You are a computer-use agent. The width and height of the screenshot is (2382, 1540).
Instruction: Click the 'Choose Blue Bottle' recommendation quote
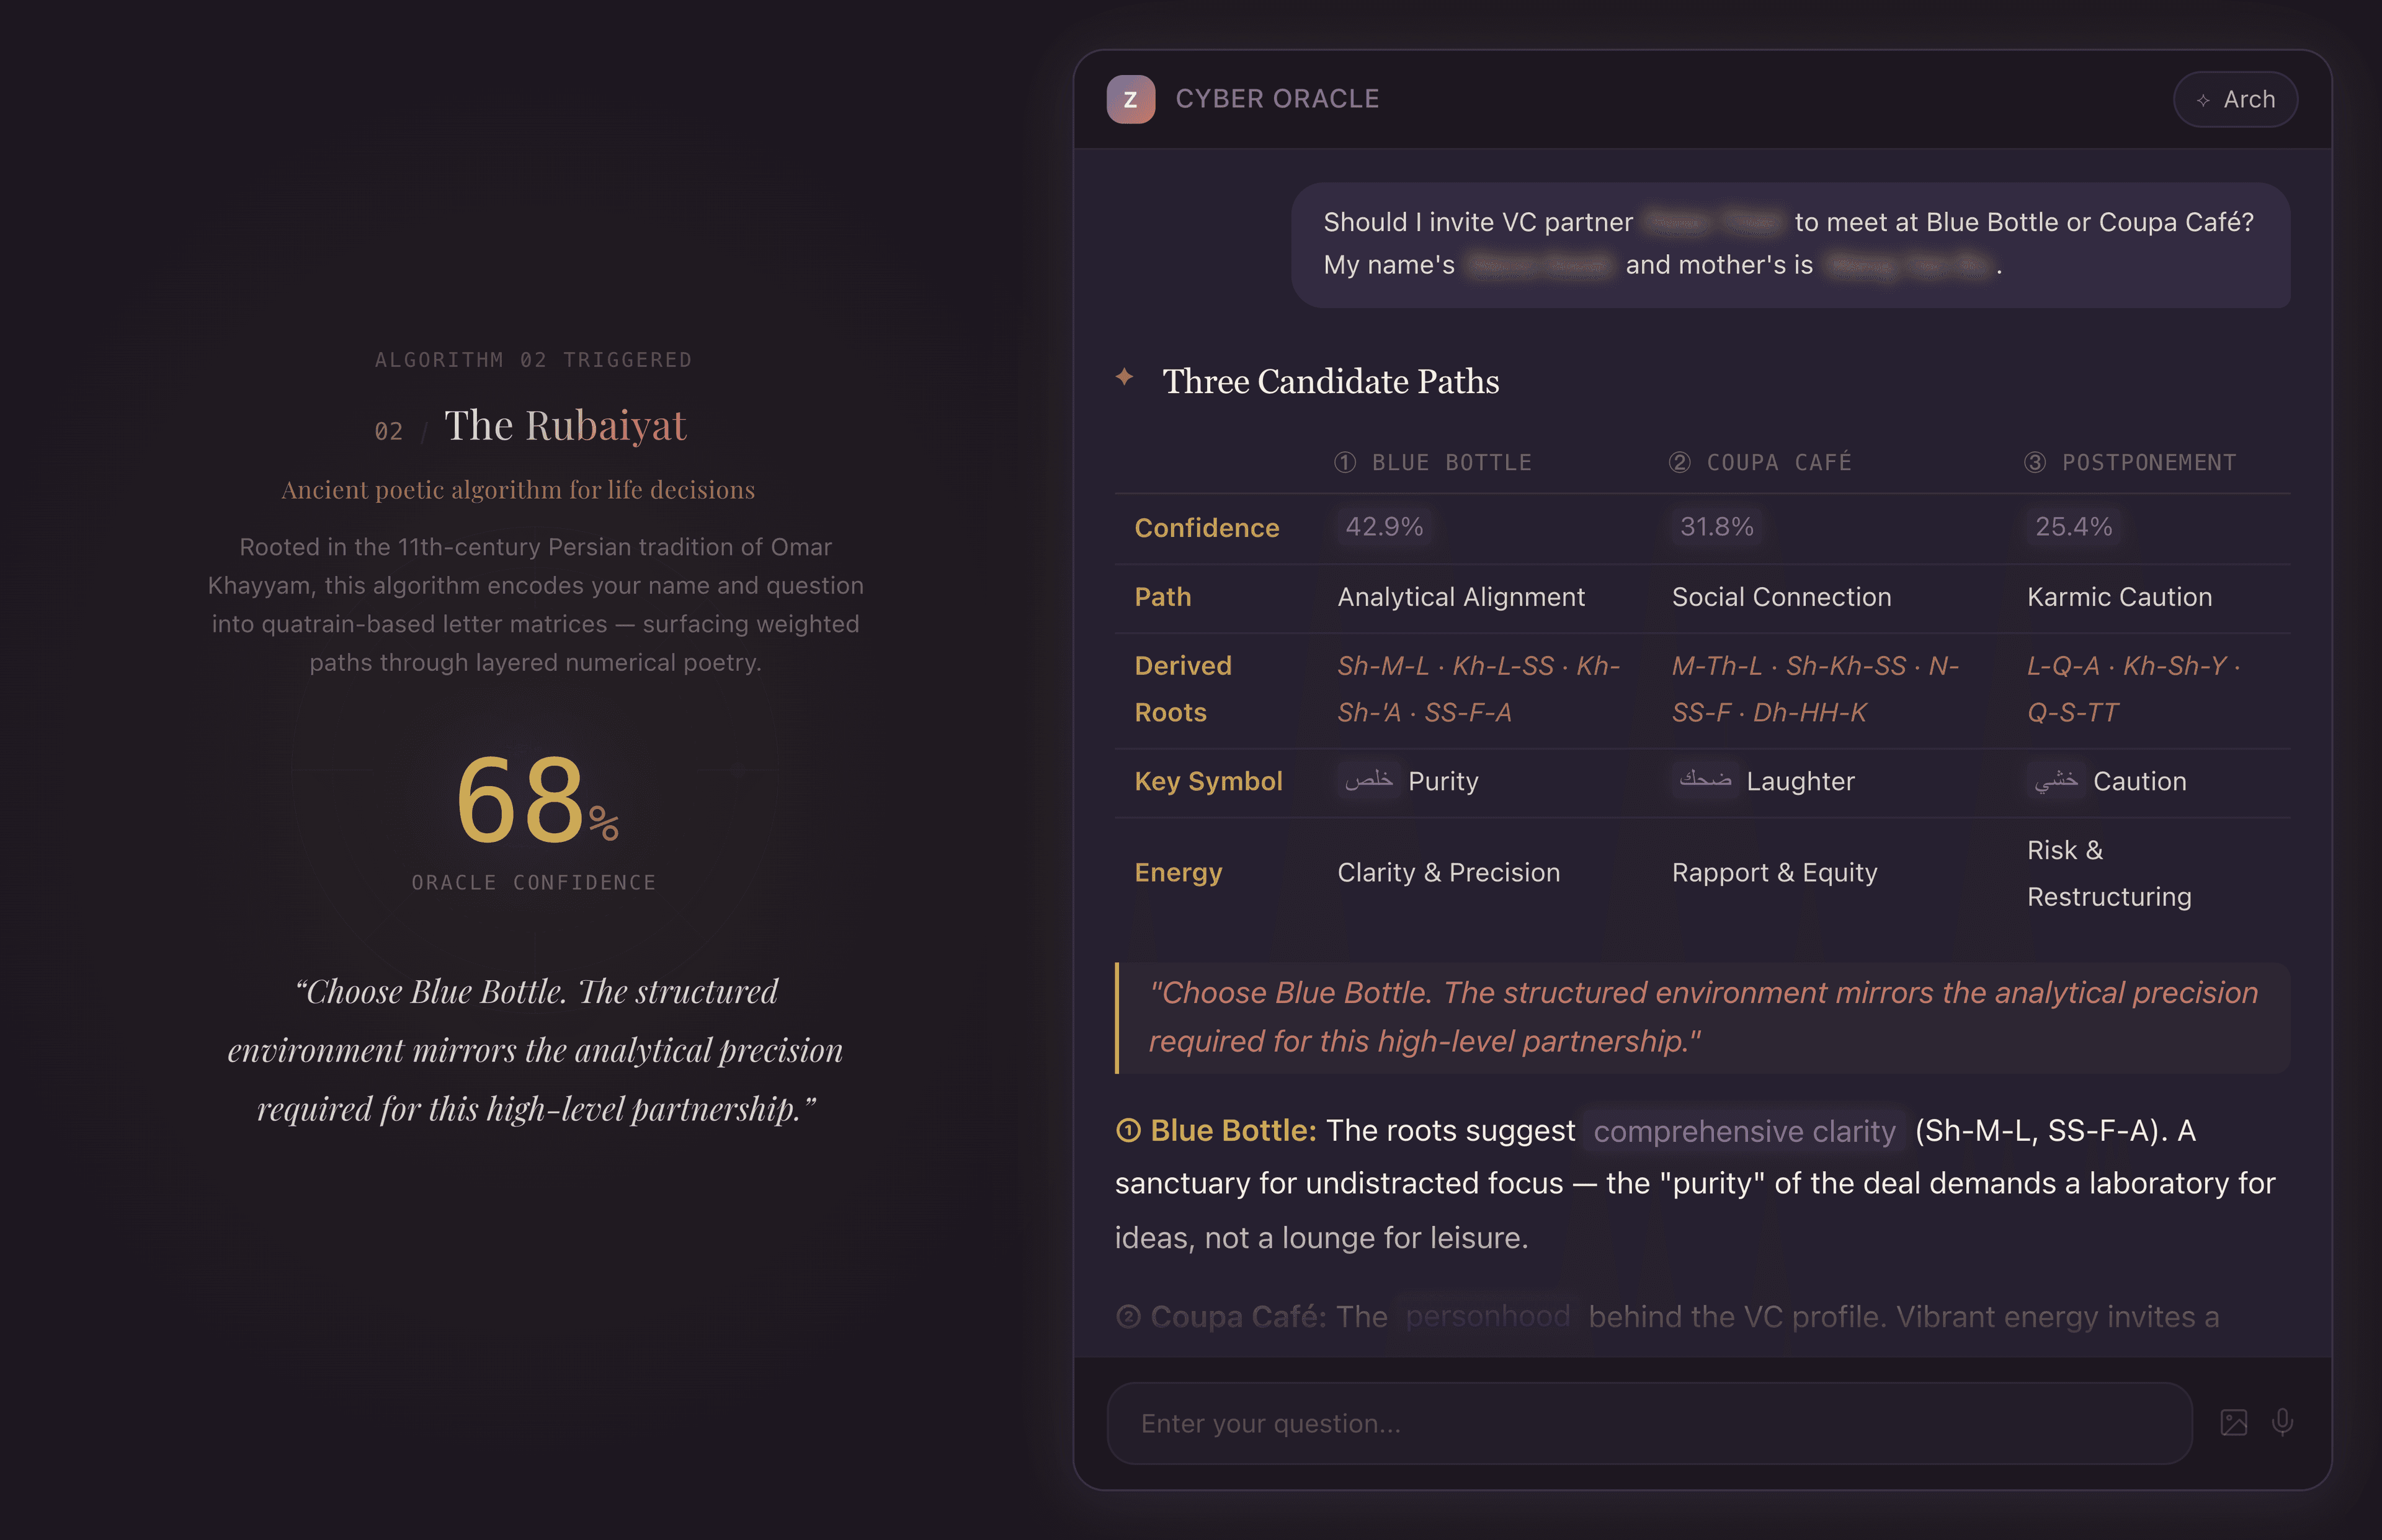(1701, 1017)
